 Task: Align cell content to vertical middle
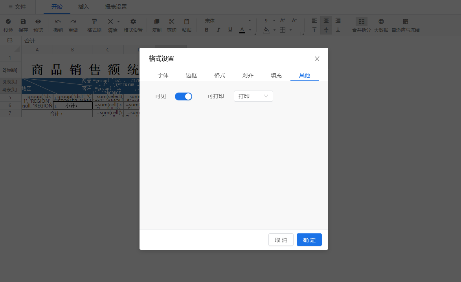pyautogui.click(x=326, y=30)
